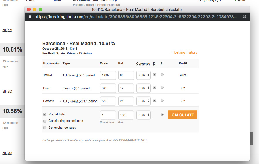Click the Currency column header
The height and width of the screenshot is (164, 259).
tap(143, 64)
